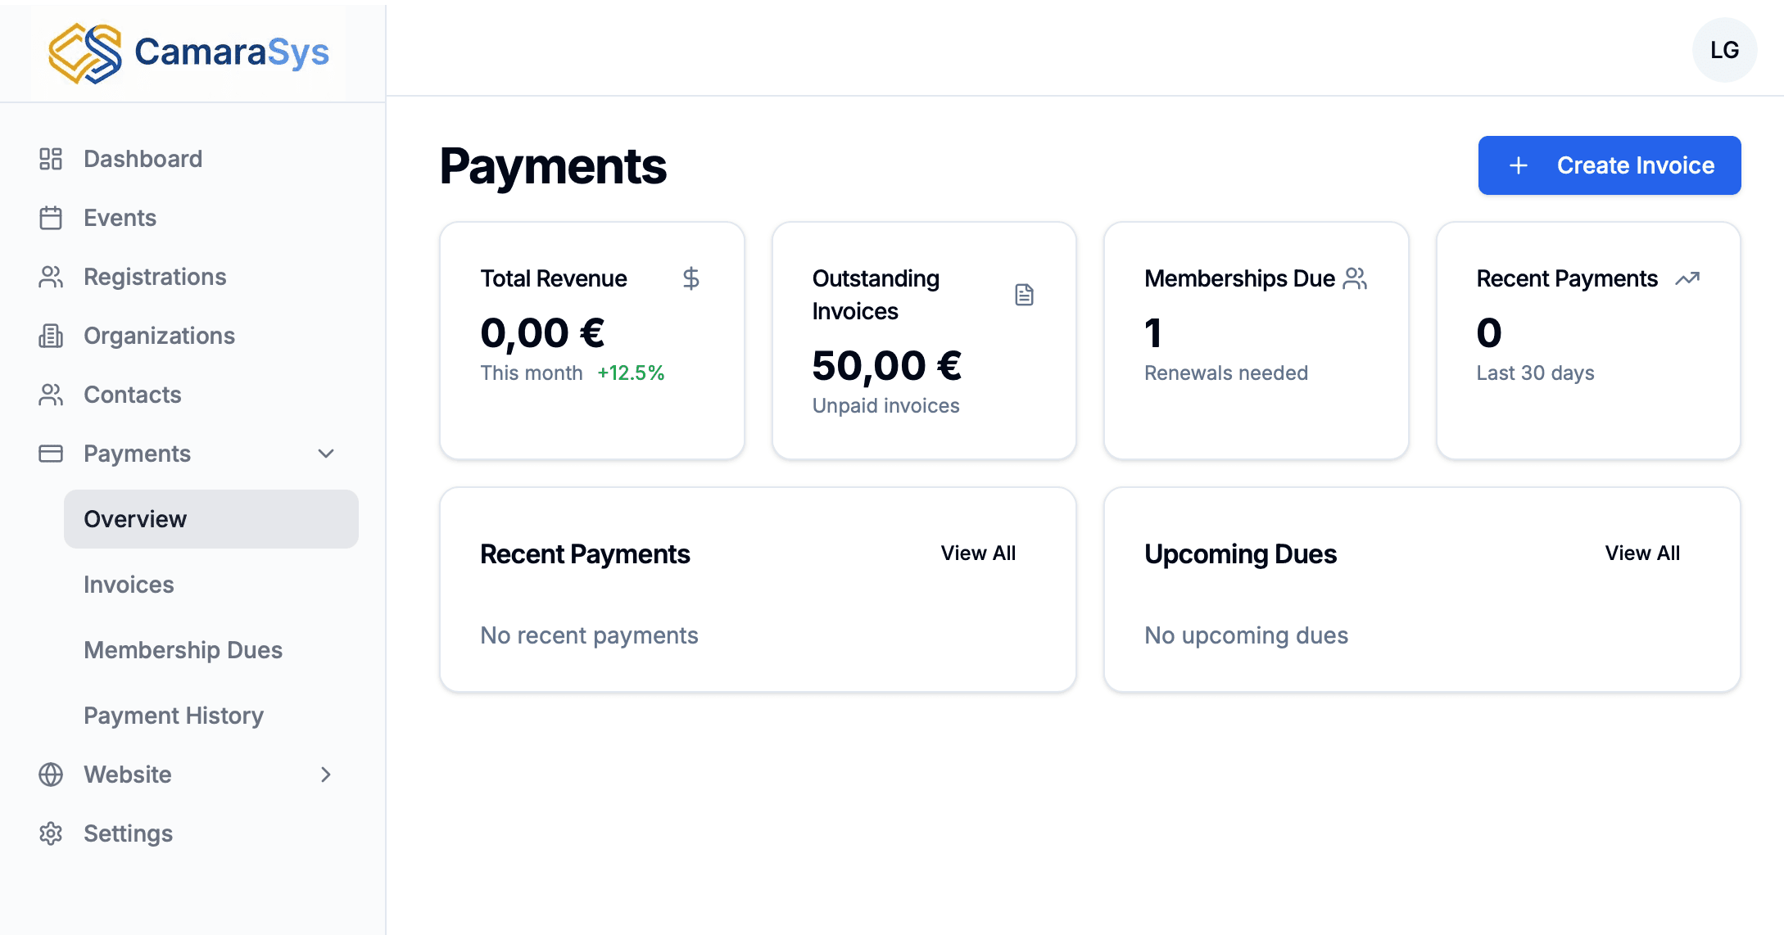Click the Website globe icon
1784x935 pixels.
point(51,775)
